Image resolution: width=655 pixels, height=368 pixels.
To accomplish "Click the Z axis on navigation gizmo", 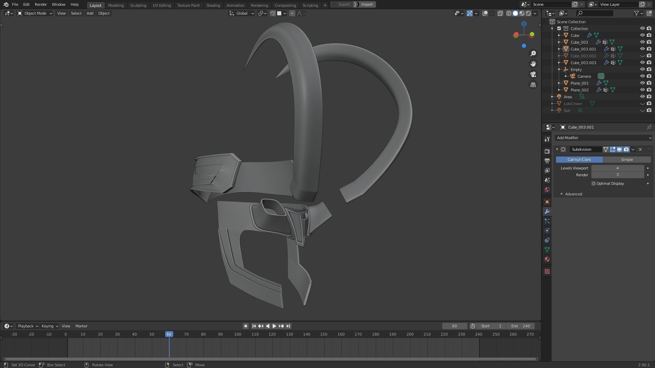I will [524, 24].
